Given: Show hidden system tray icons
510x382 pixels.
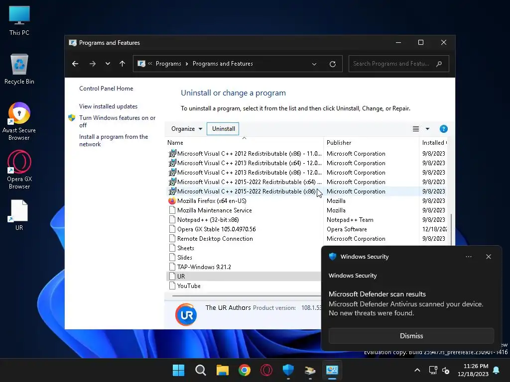Looking at the screenshot, I should [x=417, y=370].
